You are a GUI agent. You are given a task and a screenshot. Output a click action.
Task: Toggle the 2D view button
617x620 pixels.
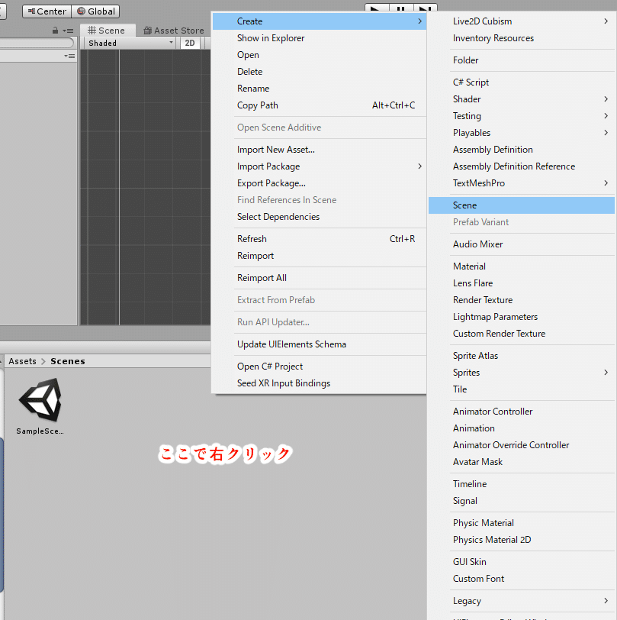pyautogui.click(x=190, y=43)
